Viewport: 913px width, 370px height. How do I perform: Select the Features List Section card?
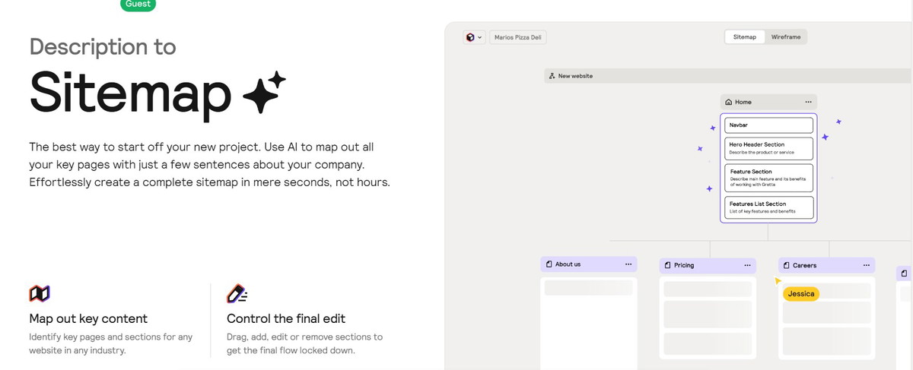(768, 207)
